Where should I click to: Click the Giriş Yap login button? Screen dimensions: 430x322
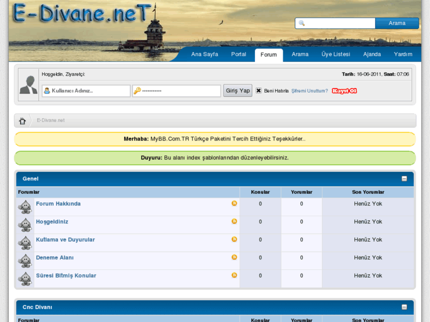pos(238,90)
